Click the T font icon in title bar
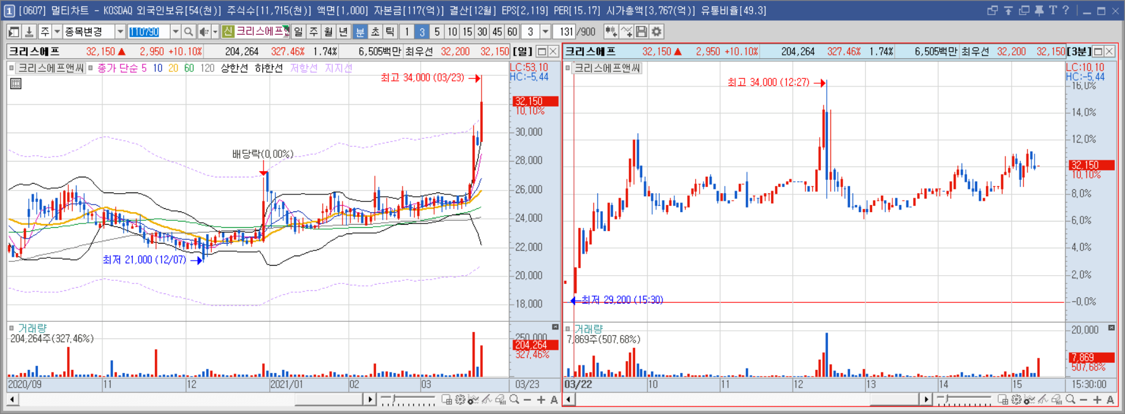The height and width of the screenshot is (414, 1125). 1052,10
